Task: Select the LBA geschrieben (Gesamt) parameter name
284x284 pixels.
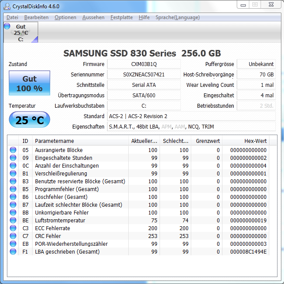Action: [x=67, y=252]
